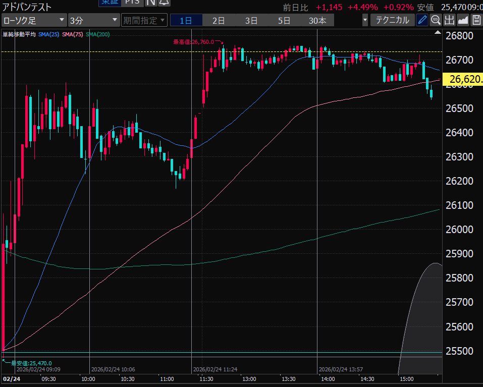Viewport: 483px width, 387px height.
Task: Click the yellow 26,620 current price label
Action: [x=463, y=79]
